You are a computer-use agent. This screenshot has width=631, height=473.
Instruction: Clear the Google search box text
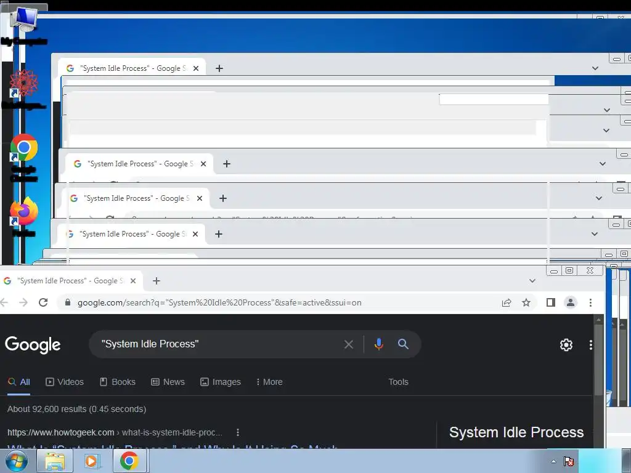(349, 344)
